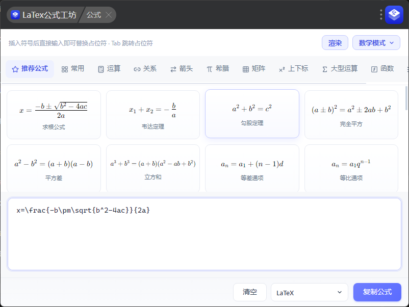This screenshot has height=307, width=409.
Task: Insert the 立方和 formula card
Action: [153, 168]
